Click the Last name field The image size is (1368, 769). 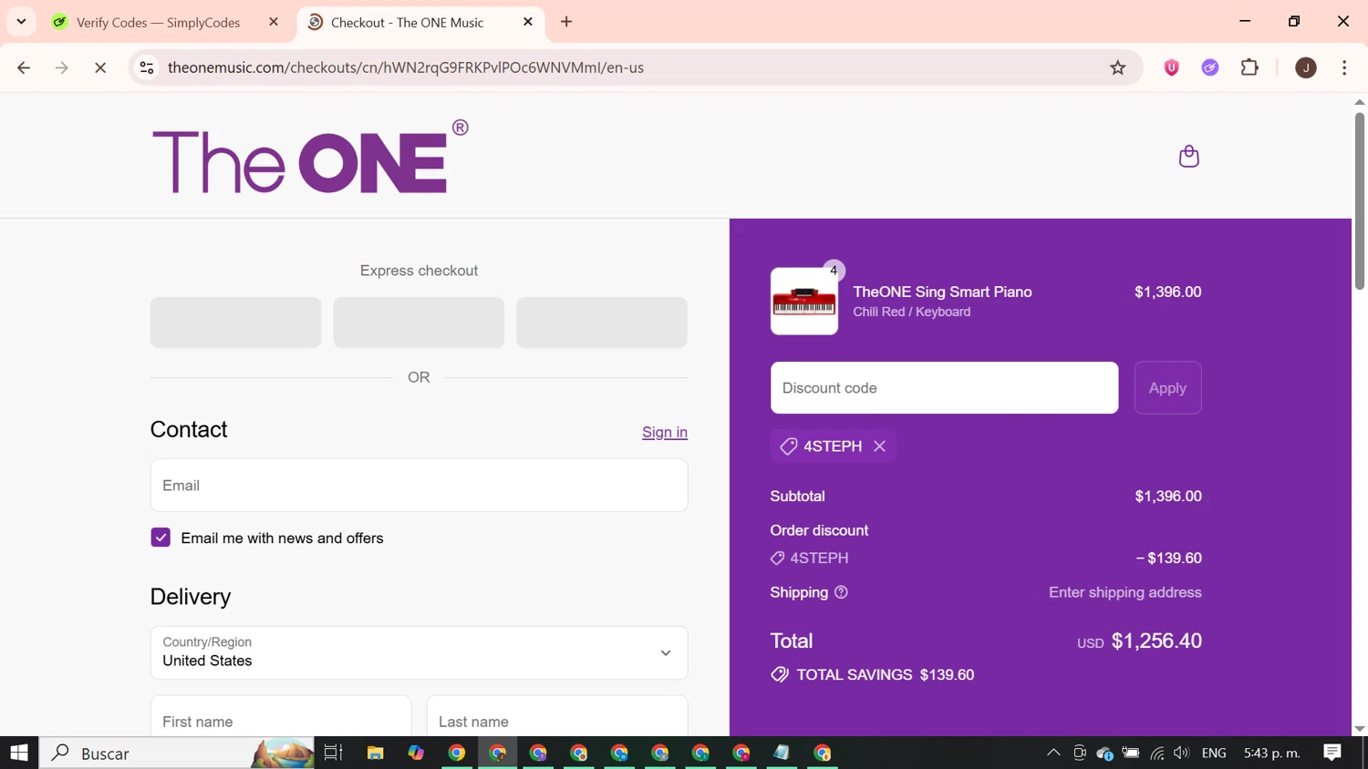coord(557,716)
